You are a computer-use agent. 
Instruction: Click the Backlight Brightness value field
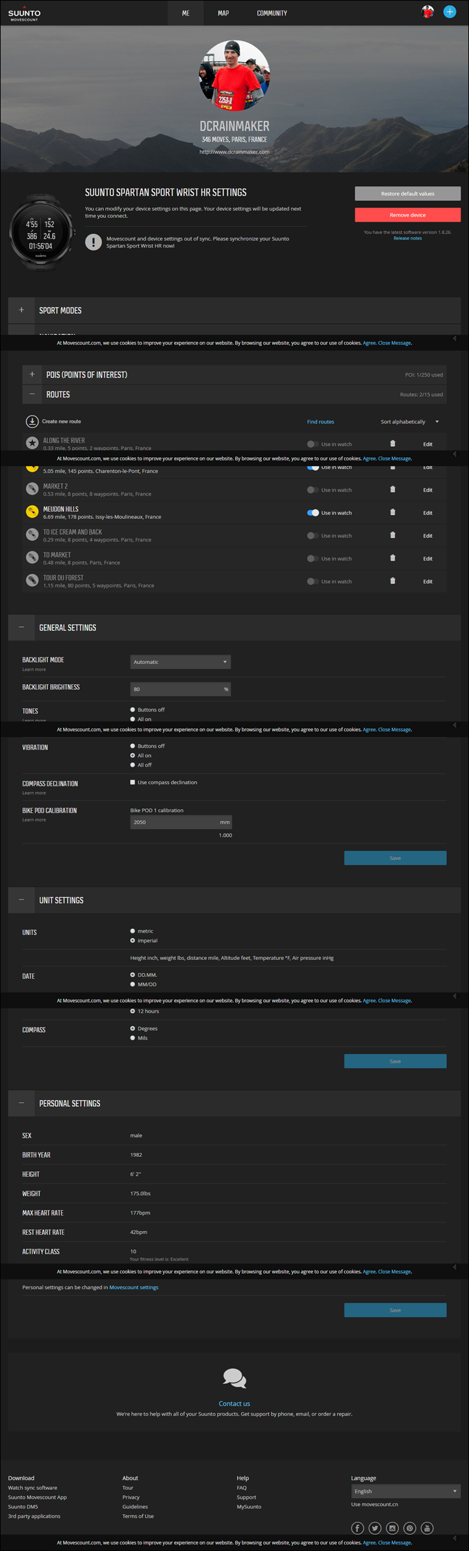coord(181,689)
